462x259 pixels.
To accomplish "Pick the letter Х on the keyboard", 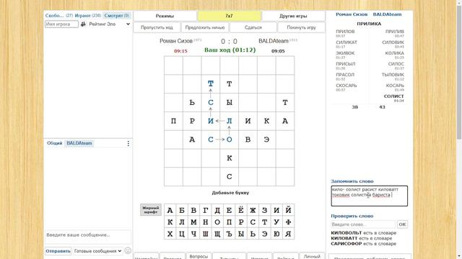I will pos(170,234).
